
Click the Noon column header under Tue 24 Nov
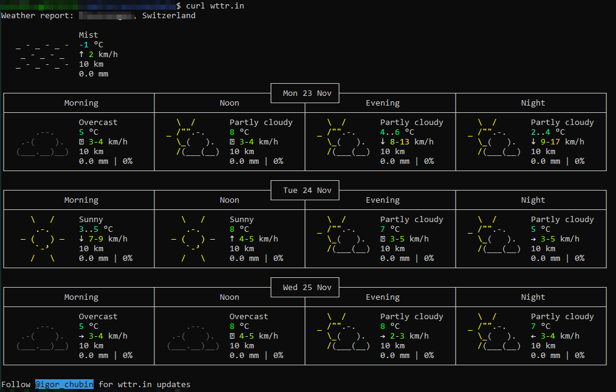(x=230, y=200)
